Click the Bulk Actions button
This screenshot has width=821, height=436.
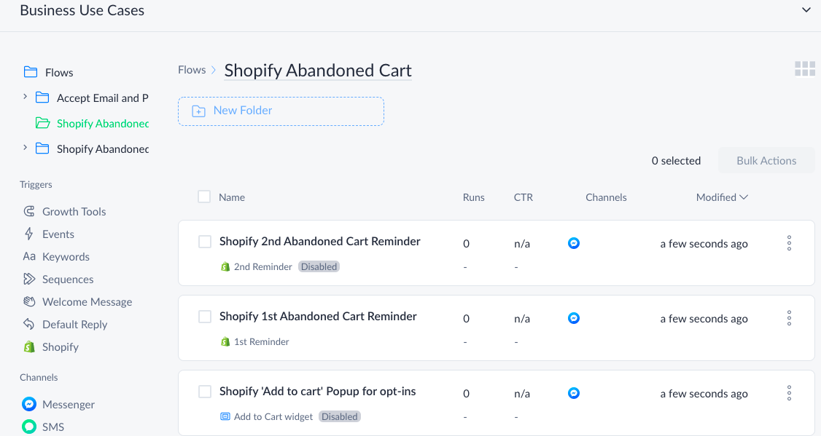pos(766,160)
